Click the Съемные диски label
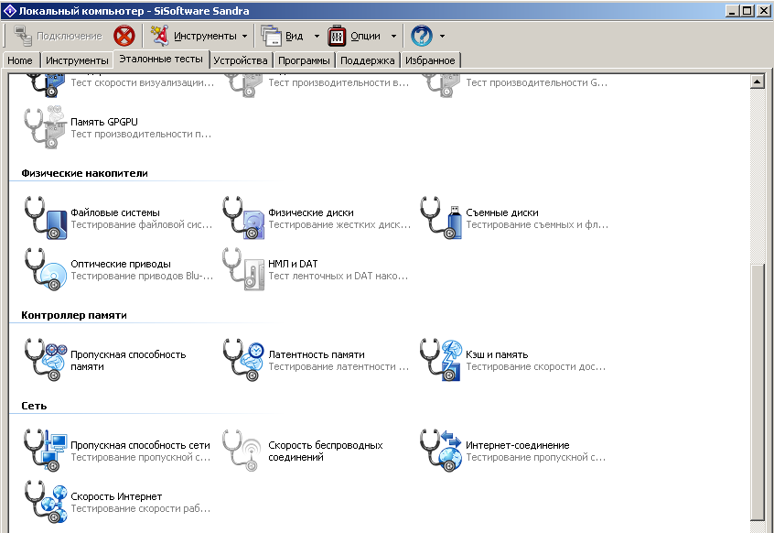The height and width of the screenshot is (533, 774). click(502, 212)
